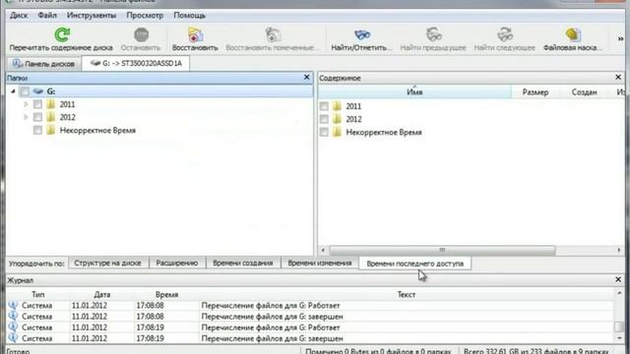Sort by Расширению tab
Viewport: 630px width, 354px height.
[x=177, y=264]
